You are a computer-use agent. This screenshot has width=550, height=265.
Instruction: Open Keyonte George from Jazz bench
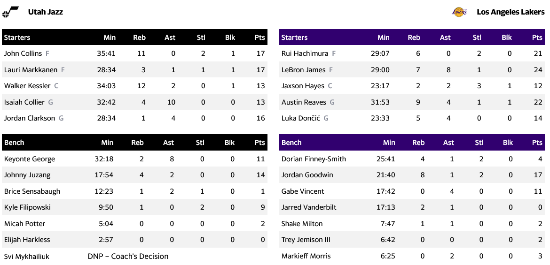pos(30,159)
